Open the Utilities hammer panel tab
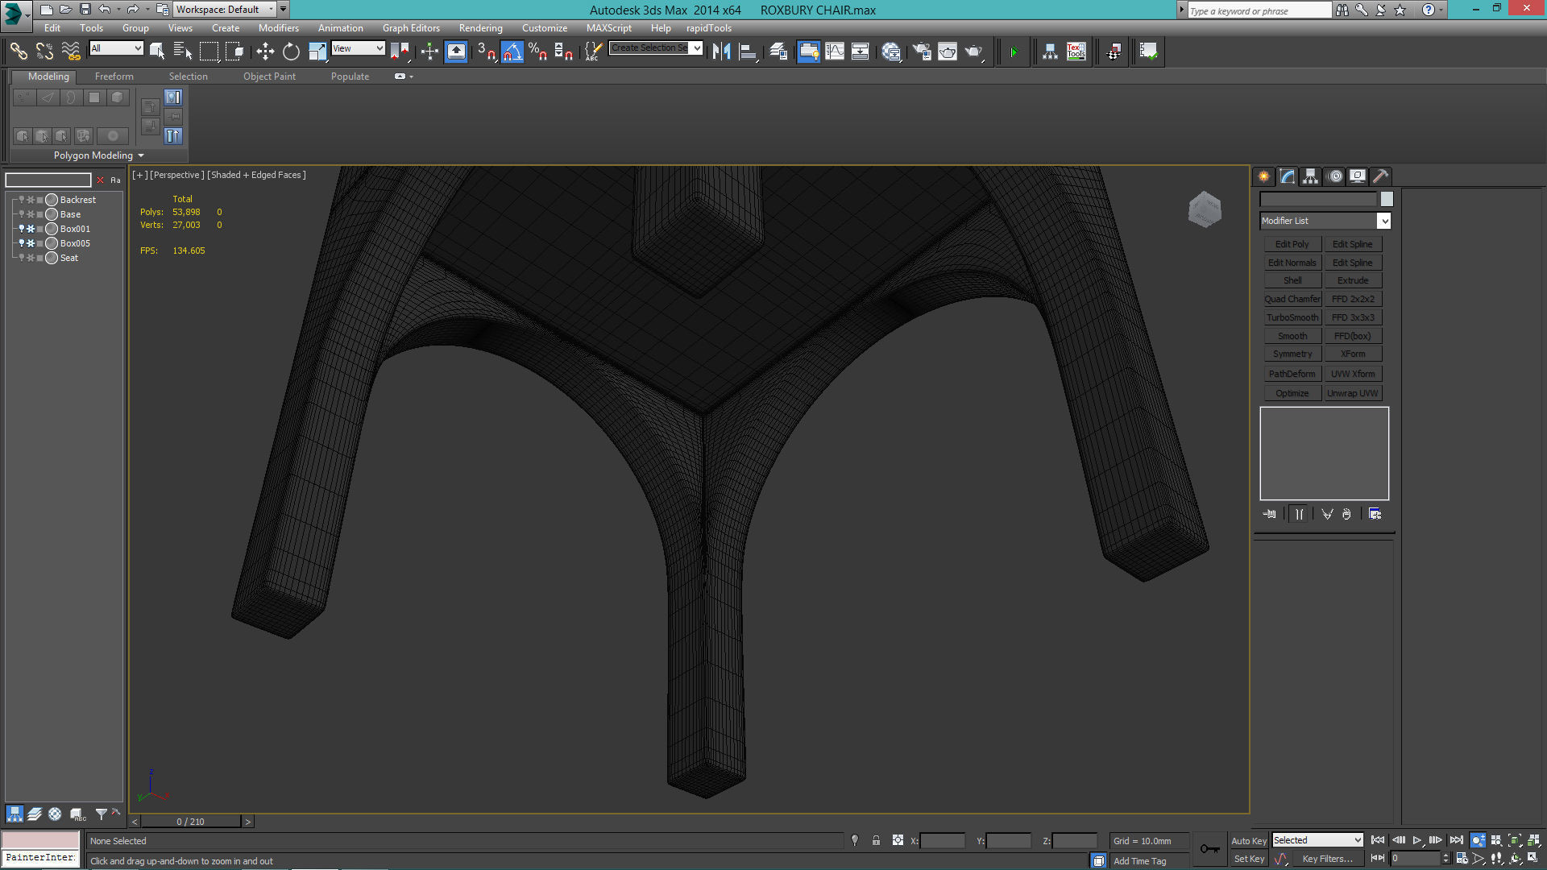The image size is (1547, 870). (x=1381, y=176)
